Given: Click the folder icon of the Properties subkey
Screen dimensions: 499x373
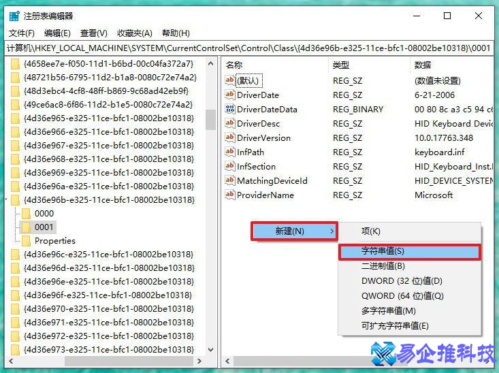Looking at the screenshot, I should point(27,241).
